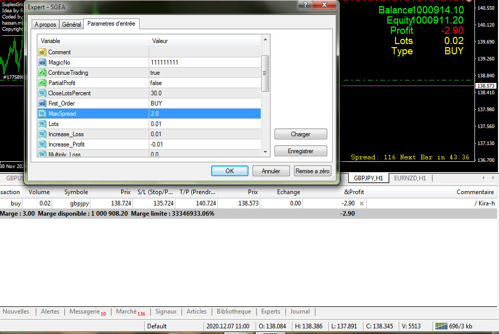Image resolution: width=499 pixels, height=334 pixels.
Task: Open the First_Order BUY value dropdown
Action: (205, 103)
